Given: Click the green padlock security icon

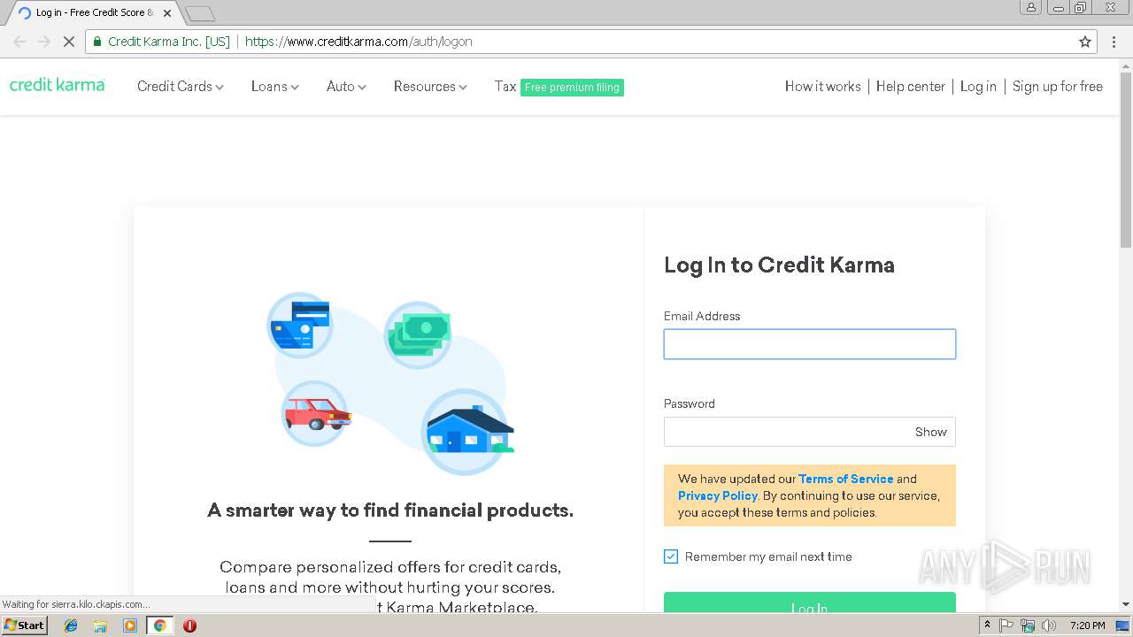Looking at the screenshot, I should coord(97,42).
